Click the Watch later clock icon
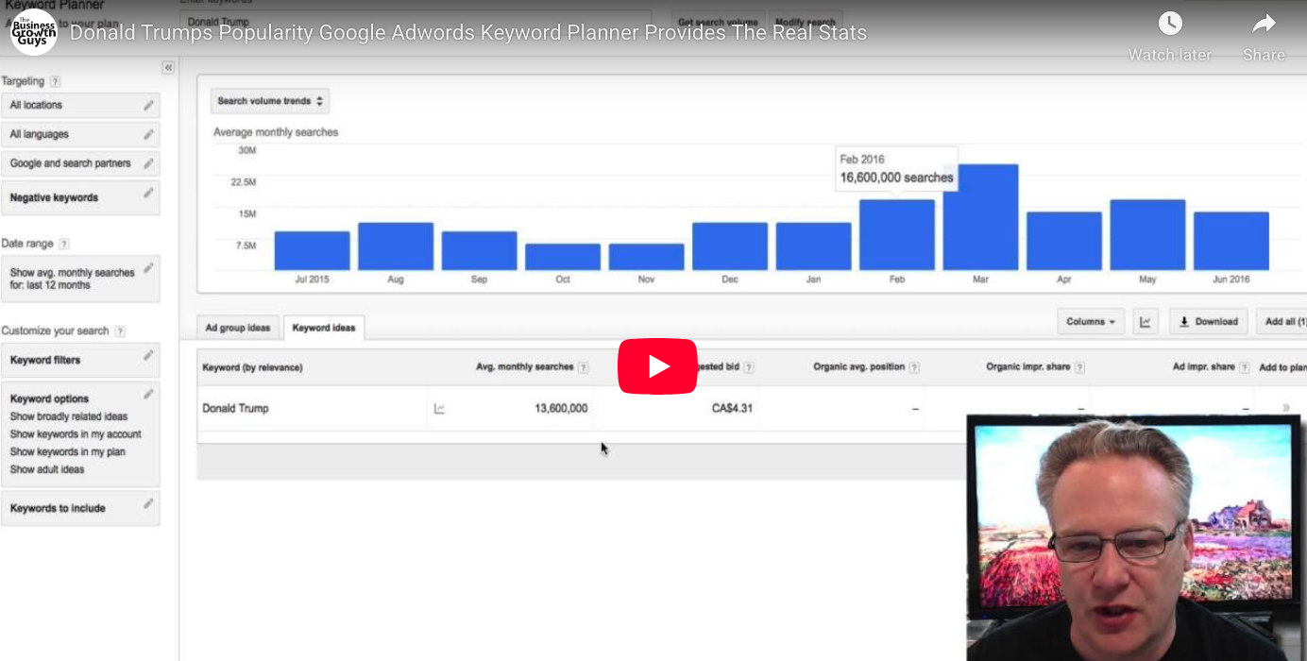The width and height of the screenshot is (1307, 661). [x=1169, y=24]
